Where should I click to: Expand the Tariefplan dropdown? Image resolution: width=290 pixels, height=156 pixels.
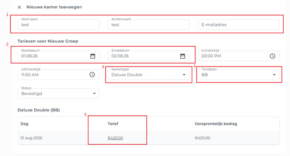[x=274, y=75]
